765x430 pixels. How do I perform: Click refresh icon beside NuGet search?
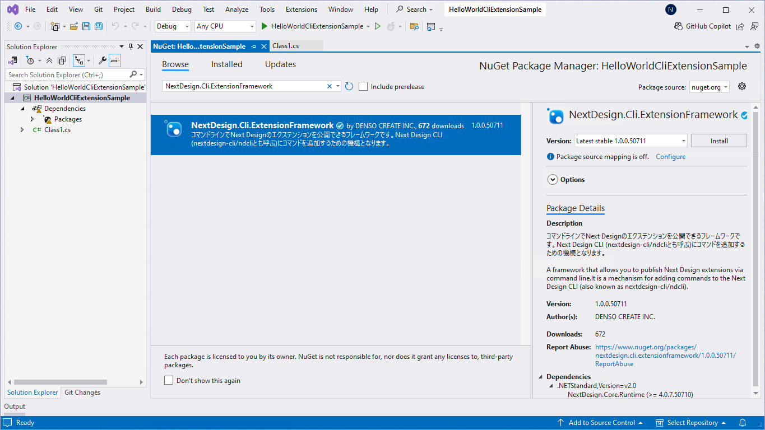[349, 86]
